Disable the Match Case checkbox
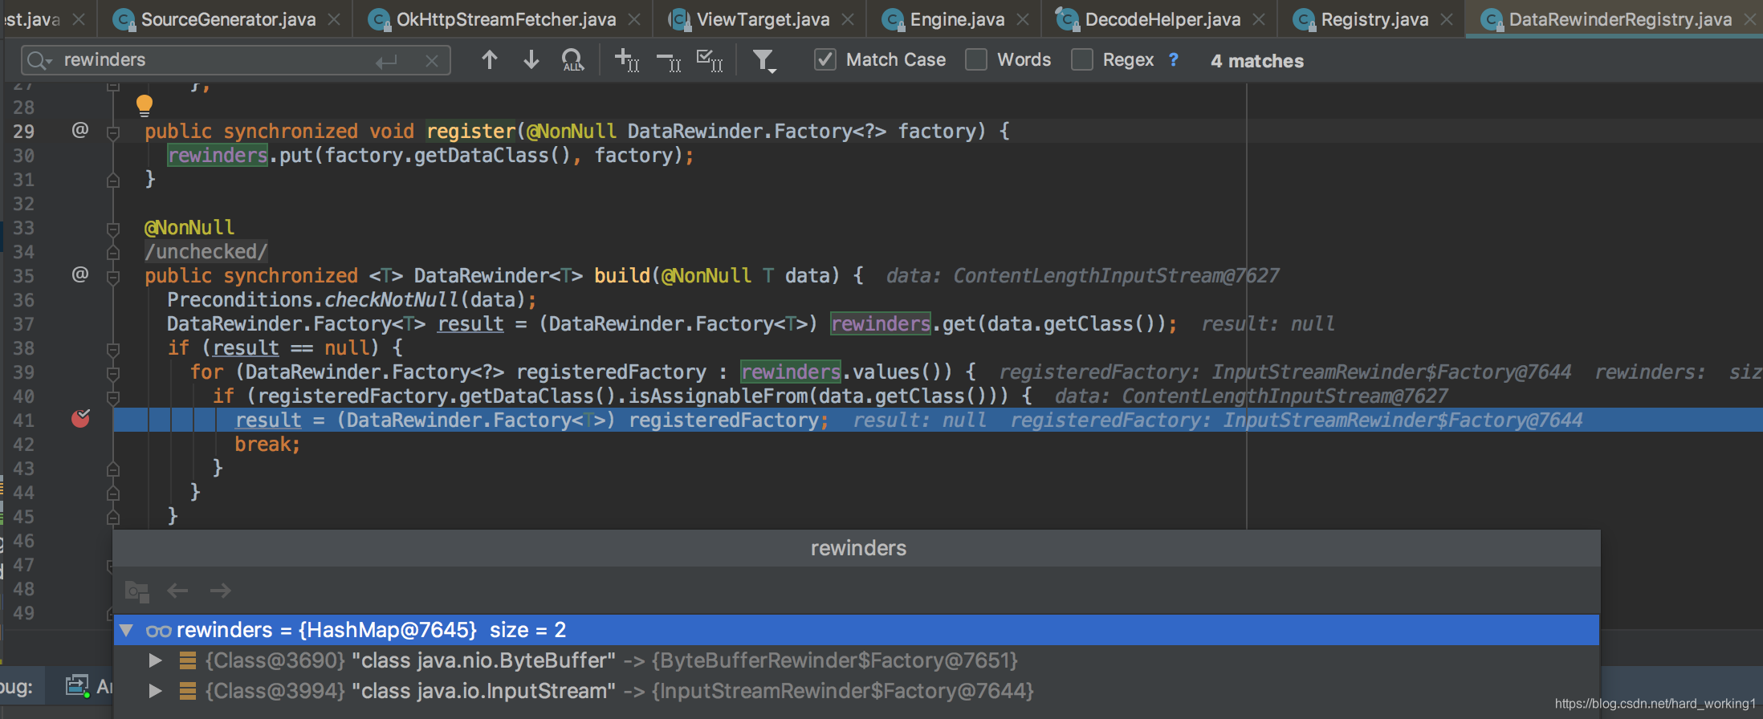This screenshot has height=719, width=1763. coord(825,60)
